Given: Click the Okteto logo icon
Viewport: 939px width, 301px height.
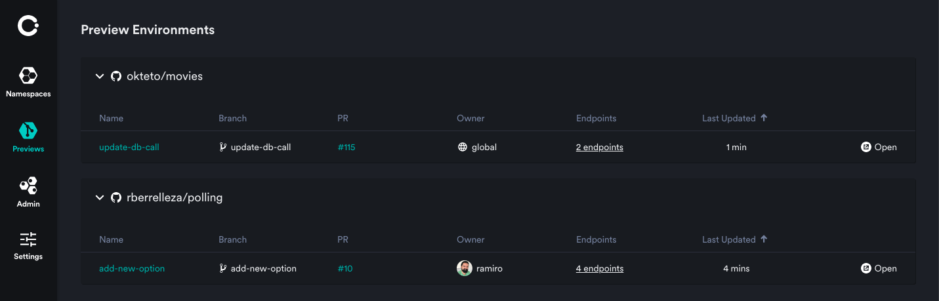Looking at the screenshot, I should point(28,26).
